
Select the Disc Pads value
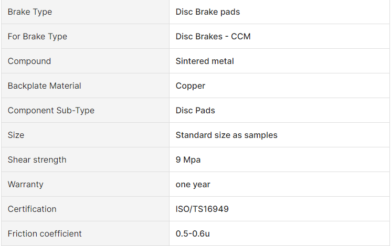[195, 111]
